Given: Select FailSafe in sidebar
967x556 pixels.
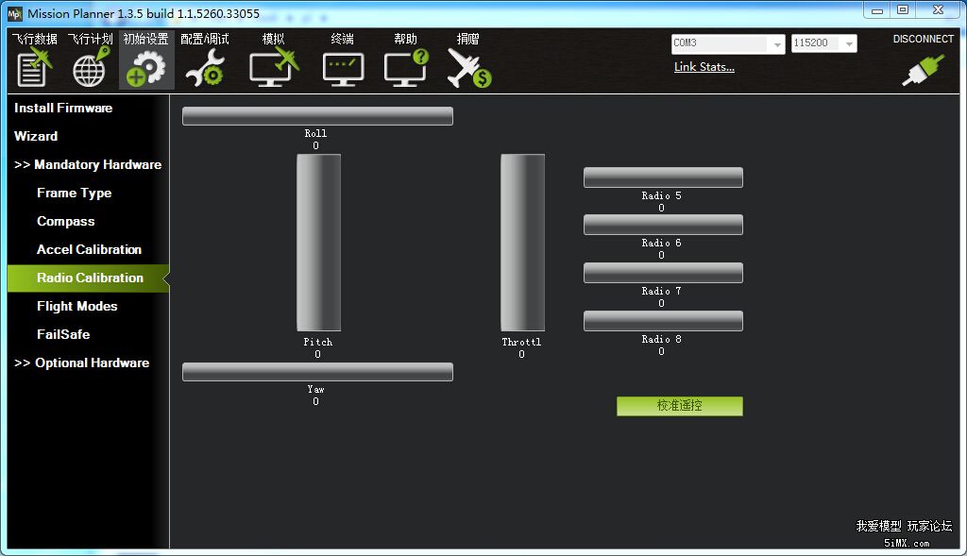Looking at the screenshot, I should point(63,335).
